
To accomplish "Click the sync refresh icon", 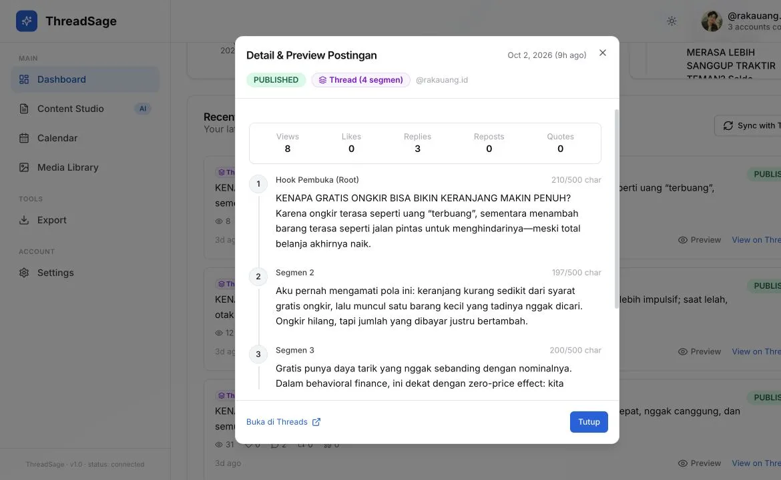I will click(728, 126).
